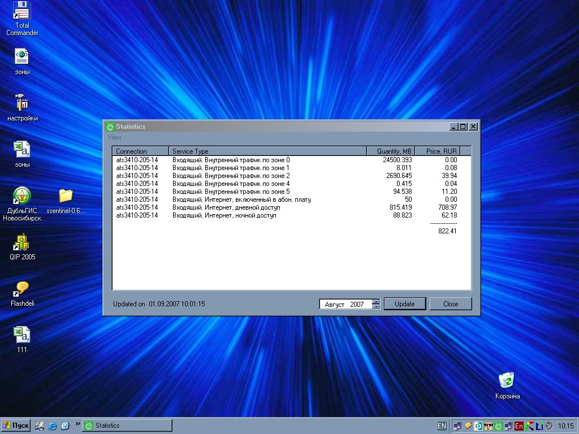This screenshot has height=434, width=579.
Task: Open the ДубльГИС Новосибирск shortcut
Action: click(22, 197)
